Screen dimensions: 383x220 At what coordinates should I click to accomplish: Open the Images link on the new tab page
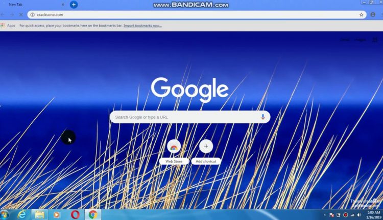pyautogui.click(x=360, y=39)
